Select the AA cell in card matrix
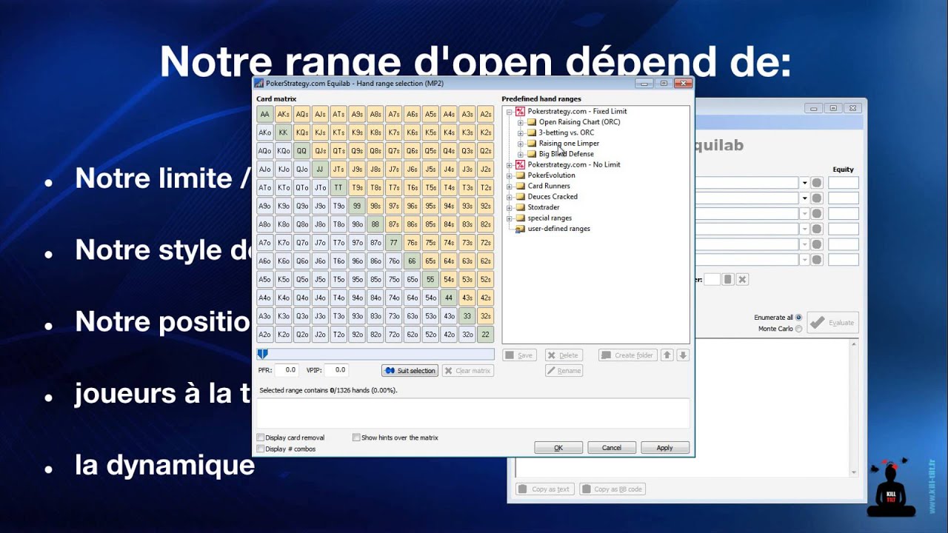Viewport: 948px width, 533px height. click(x=264, y=115)
